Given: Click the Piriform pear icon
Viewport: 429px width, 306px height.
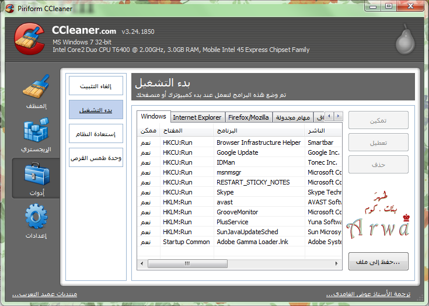Looking at the screenshot, I should 403,40.
